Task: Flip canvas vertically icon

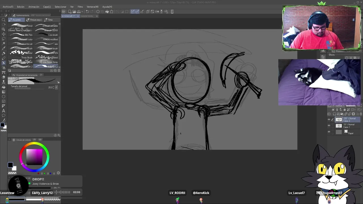Action: click(161, 12)
